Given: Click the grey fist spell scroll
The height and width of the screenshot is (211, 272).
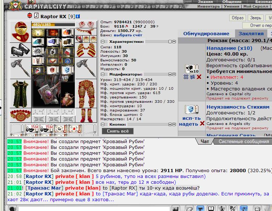Looking at the screenshot, I should point(38,52).
